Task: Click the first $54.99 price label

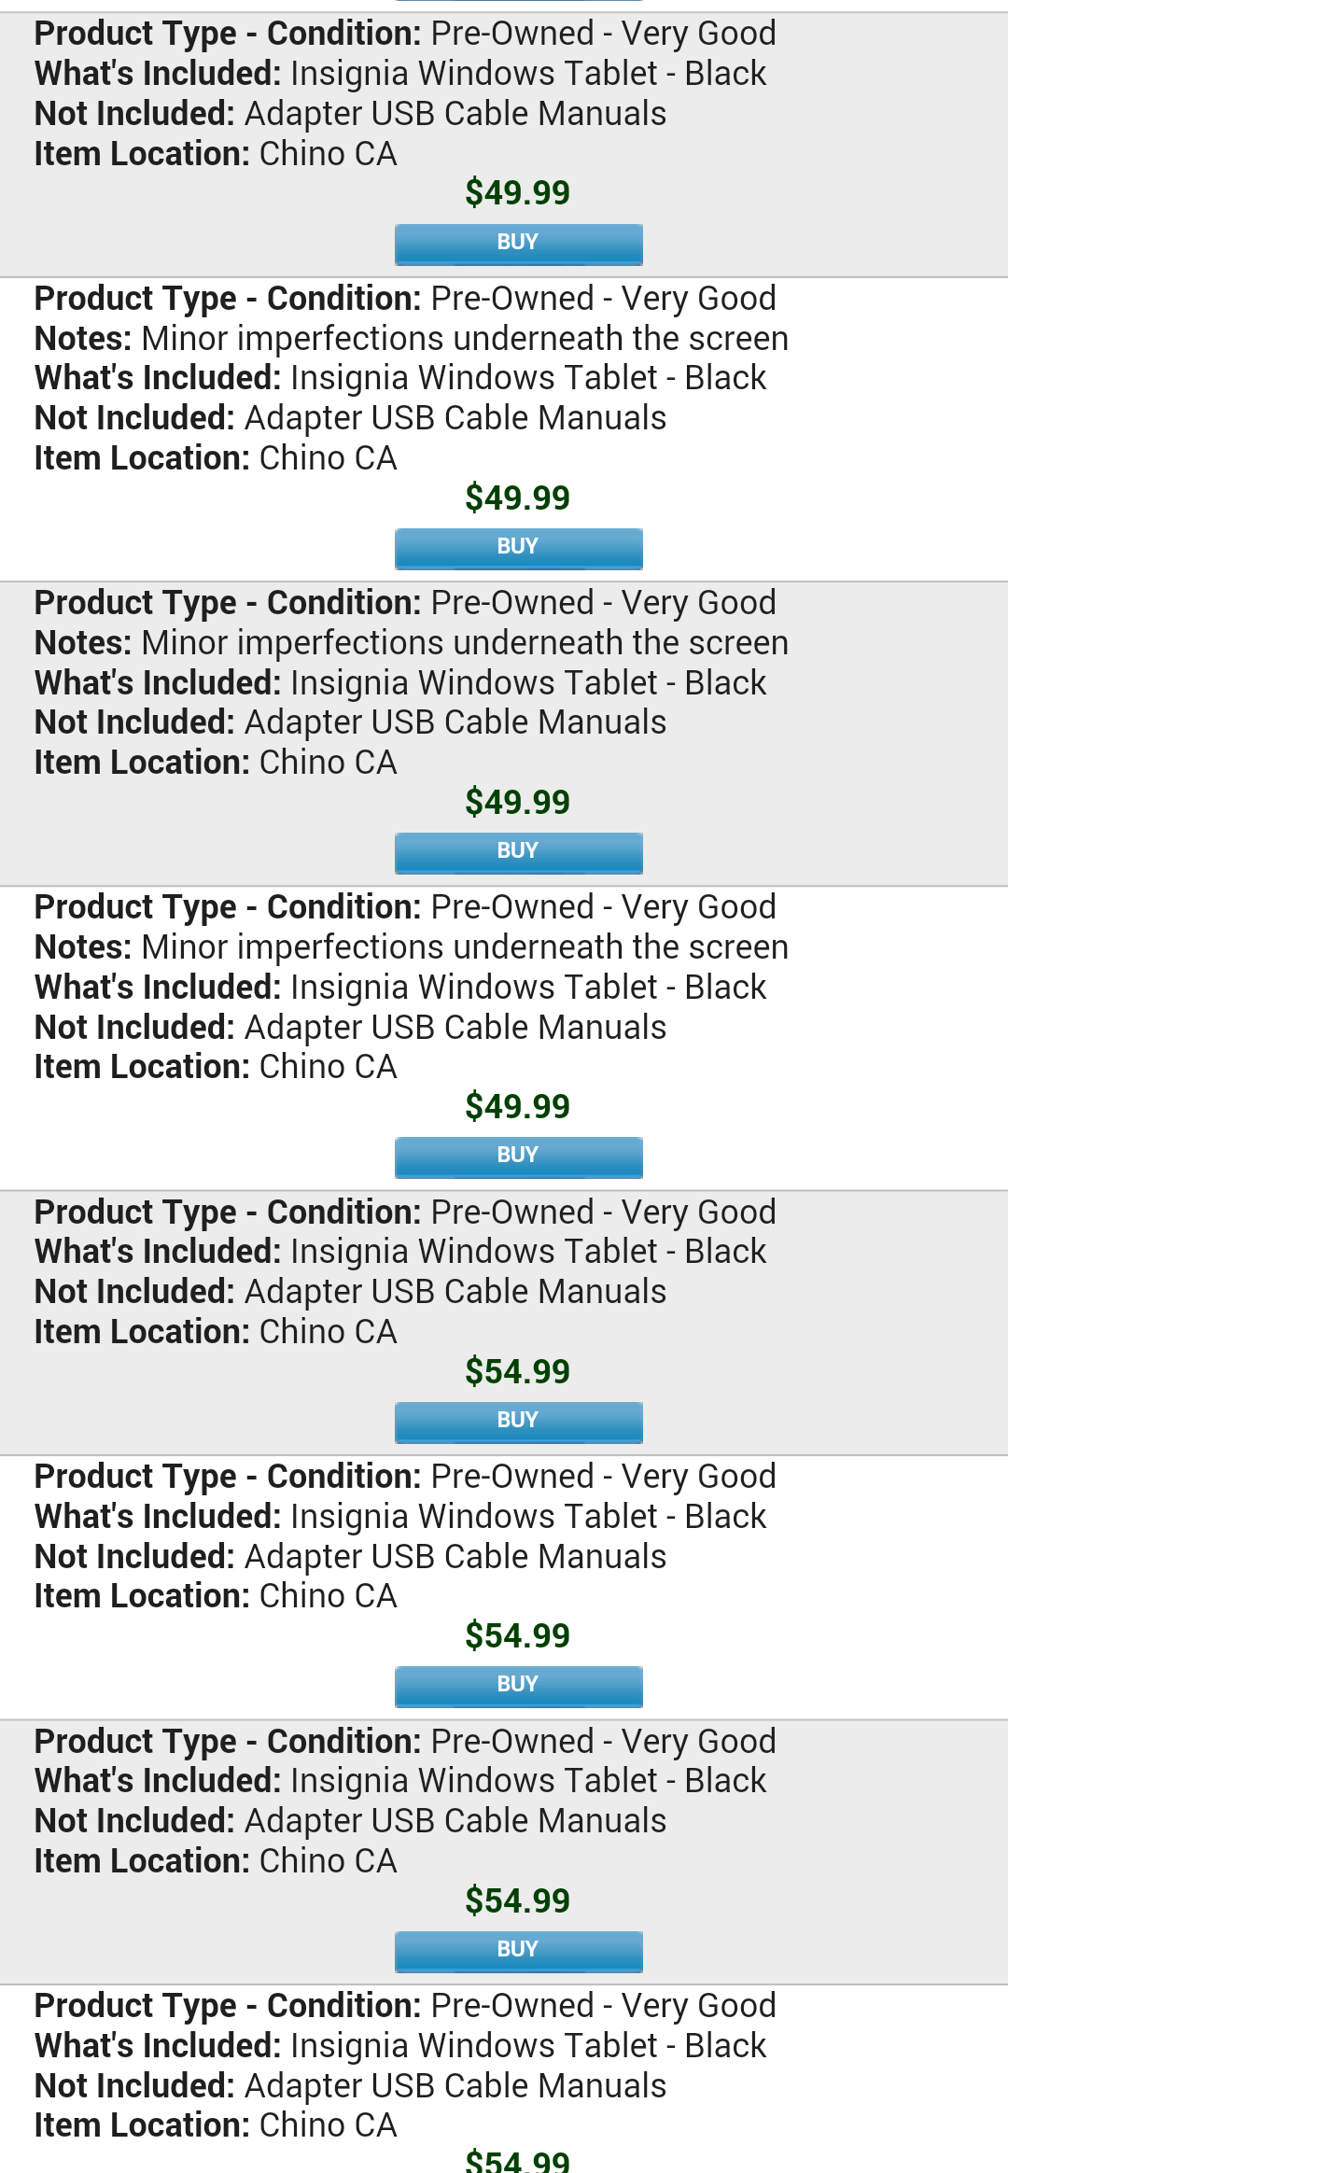Action: [x=518, y=1372]
